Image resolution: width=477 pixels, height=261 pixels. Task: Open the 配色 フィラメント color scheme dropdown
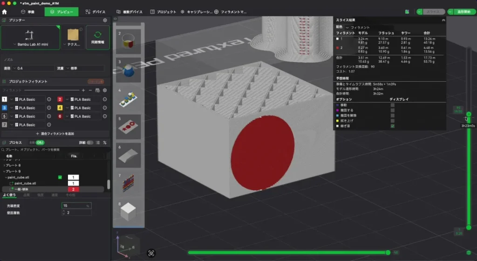[358, 27]
